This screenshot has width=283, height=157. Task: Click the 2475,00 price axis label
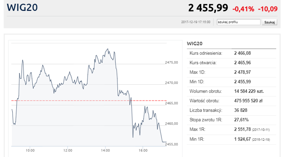171,62
